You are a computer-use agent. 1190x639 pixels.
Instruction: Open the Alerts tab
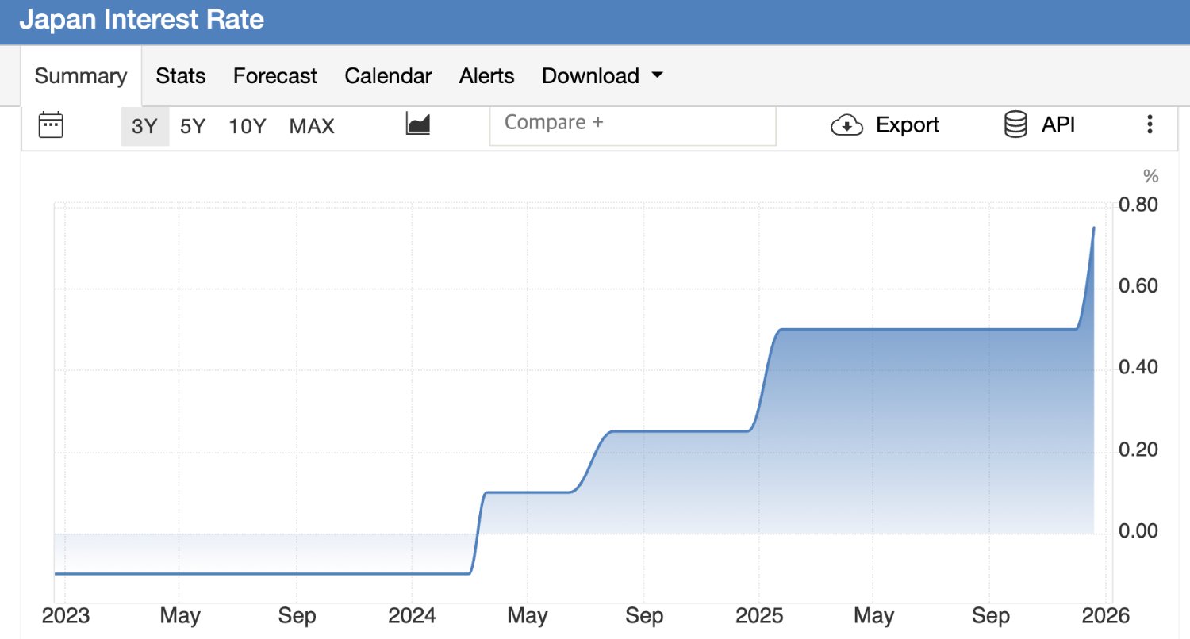pyautogui.click(x=486, y=76)
